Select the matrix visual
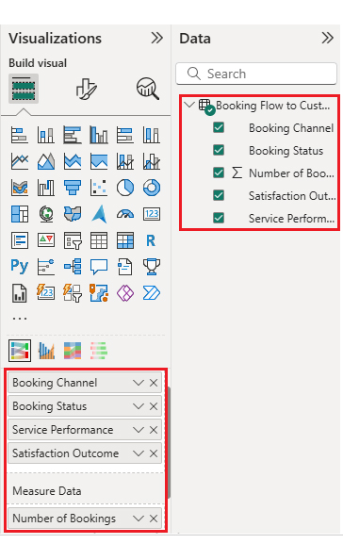The image size is (343, 560). pos(125,240)
